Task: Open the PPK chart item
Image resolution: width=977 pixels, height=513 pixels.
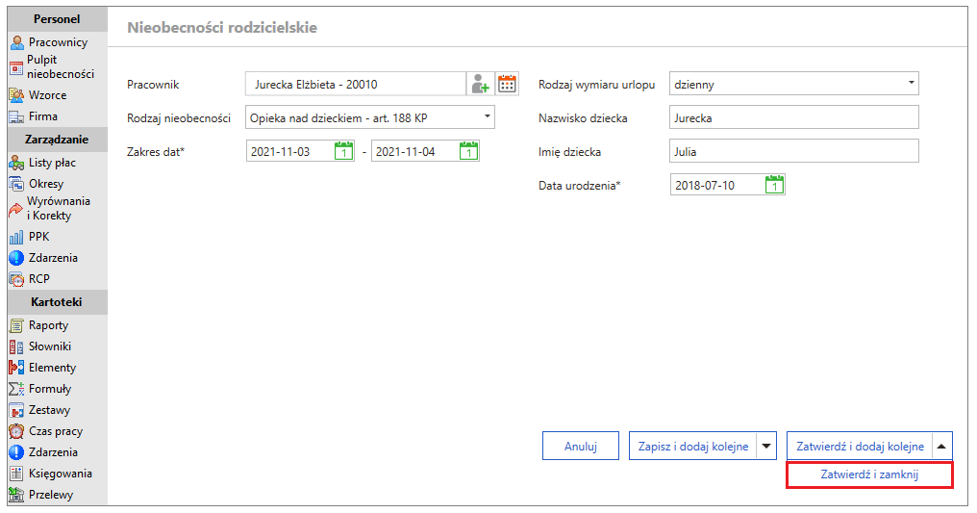Action: click(29, 237)
